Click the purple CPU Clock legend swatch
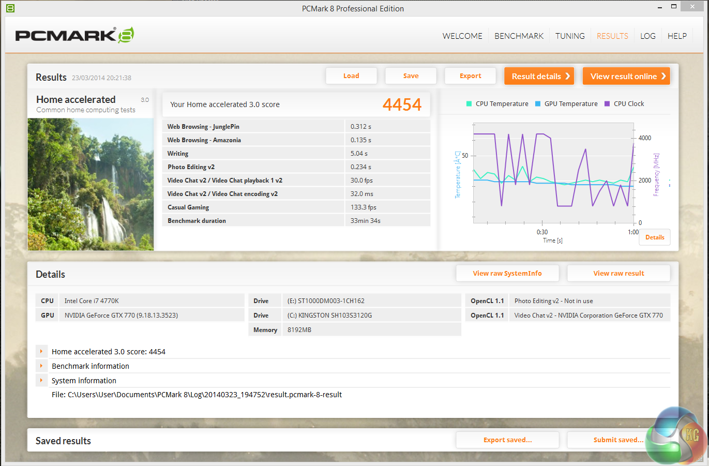This screenshot has width=709, height=466. [x=607, y=104]
